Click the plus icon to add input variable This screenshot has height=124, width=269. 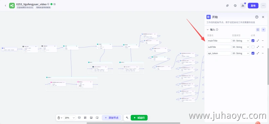(x=264, y=30)
